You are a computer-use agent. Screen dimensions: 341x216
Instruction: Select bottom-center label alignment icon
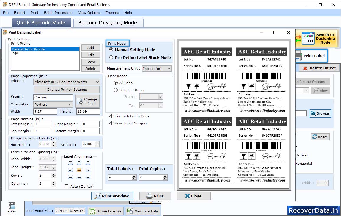pos(79,177)
